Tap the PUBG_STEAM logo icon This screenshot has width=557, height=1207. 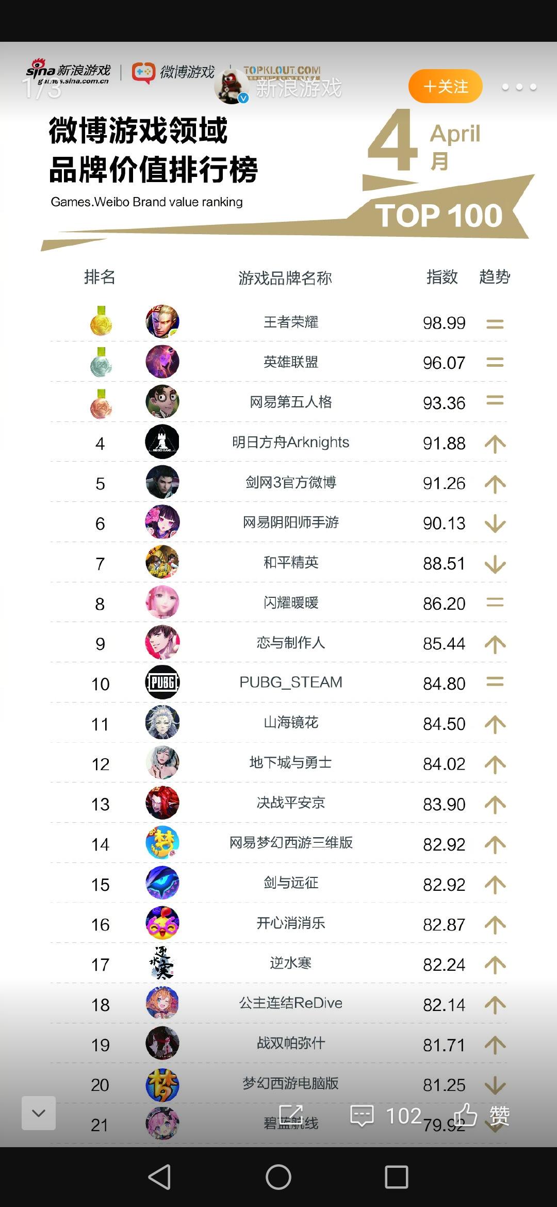coord(162,682)
